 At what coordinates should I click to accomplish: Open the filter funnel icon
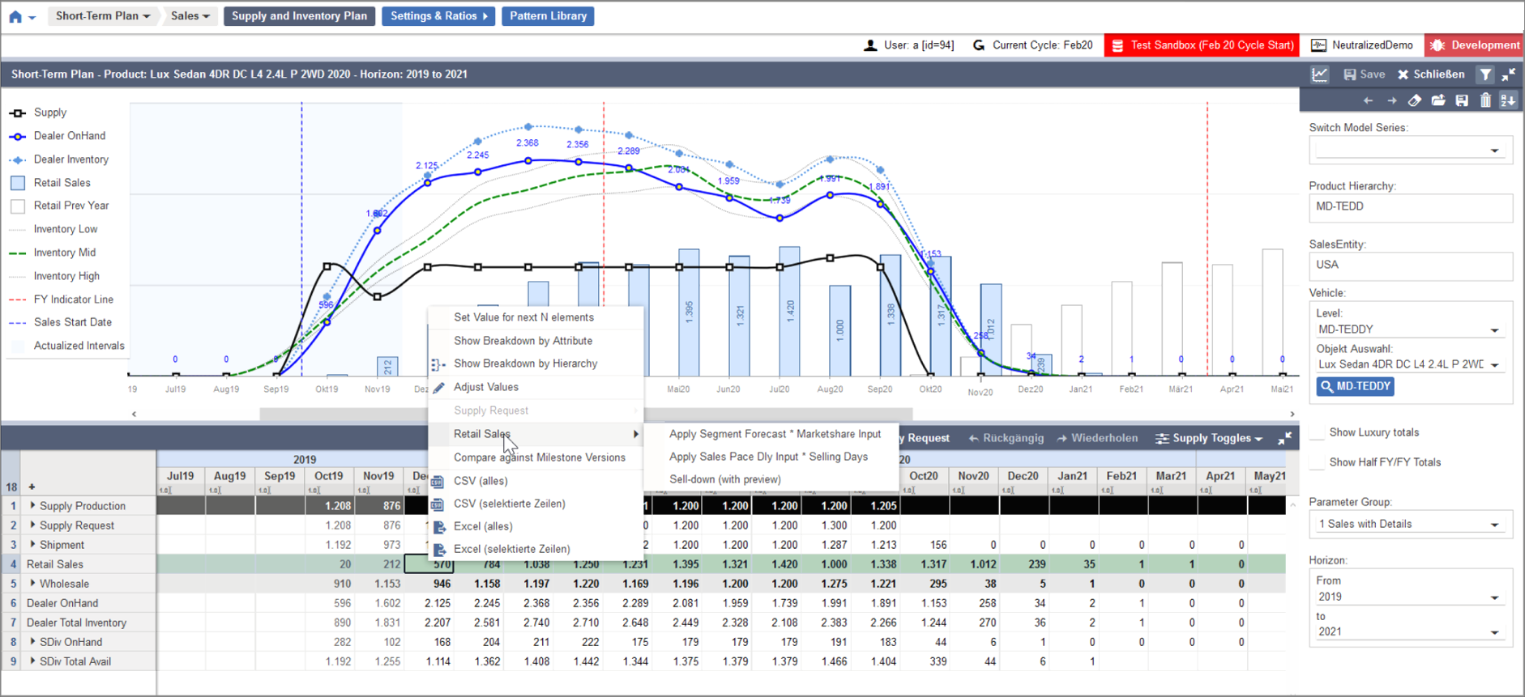[1485, 74]
